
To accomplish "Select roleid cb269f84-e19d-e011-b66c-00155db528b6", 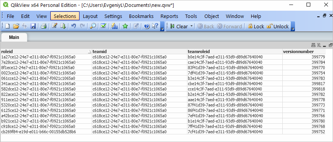I will (46, 132).
